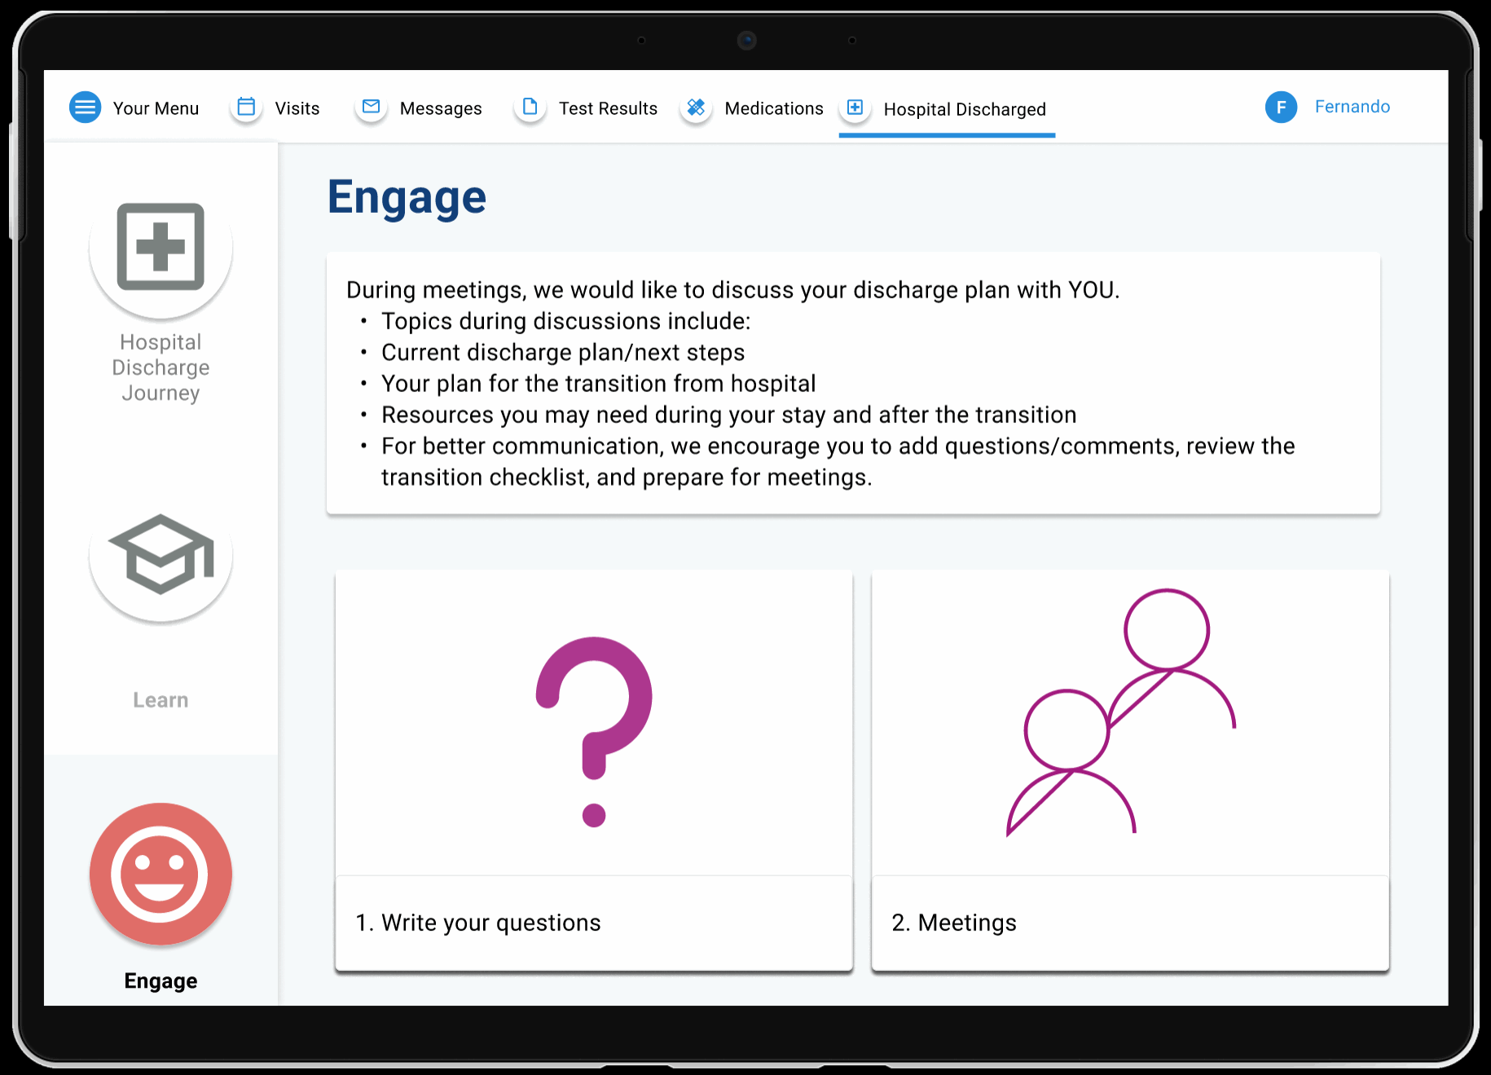Viewport: 1491px width, 1075px height.
Task: Open the Your Menu hamburger icon
Action: (85, 108)
